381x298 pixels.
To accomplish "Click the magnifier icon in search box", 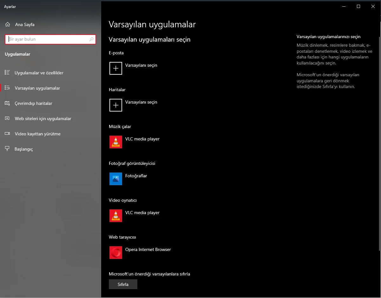I will tap(91, 39).
